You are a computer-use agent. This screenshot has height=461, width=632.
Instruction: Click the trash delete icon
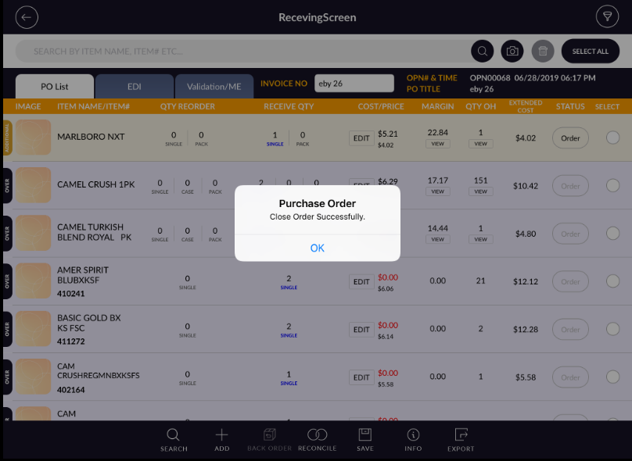541,52
